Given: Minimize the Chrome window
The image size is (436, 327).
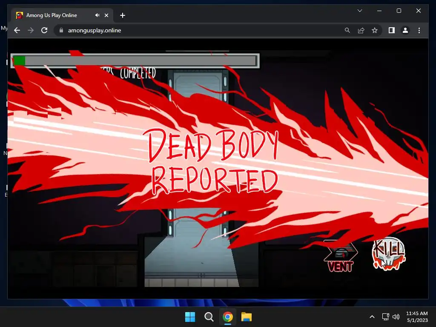Looking at the screenshot, I should point(379,11).
